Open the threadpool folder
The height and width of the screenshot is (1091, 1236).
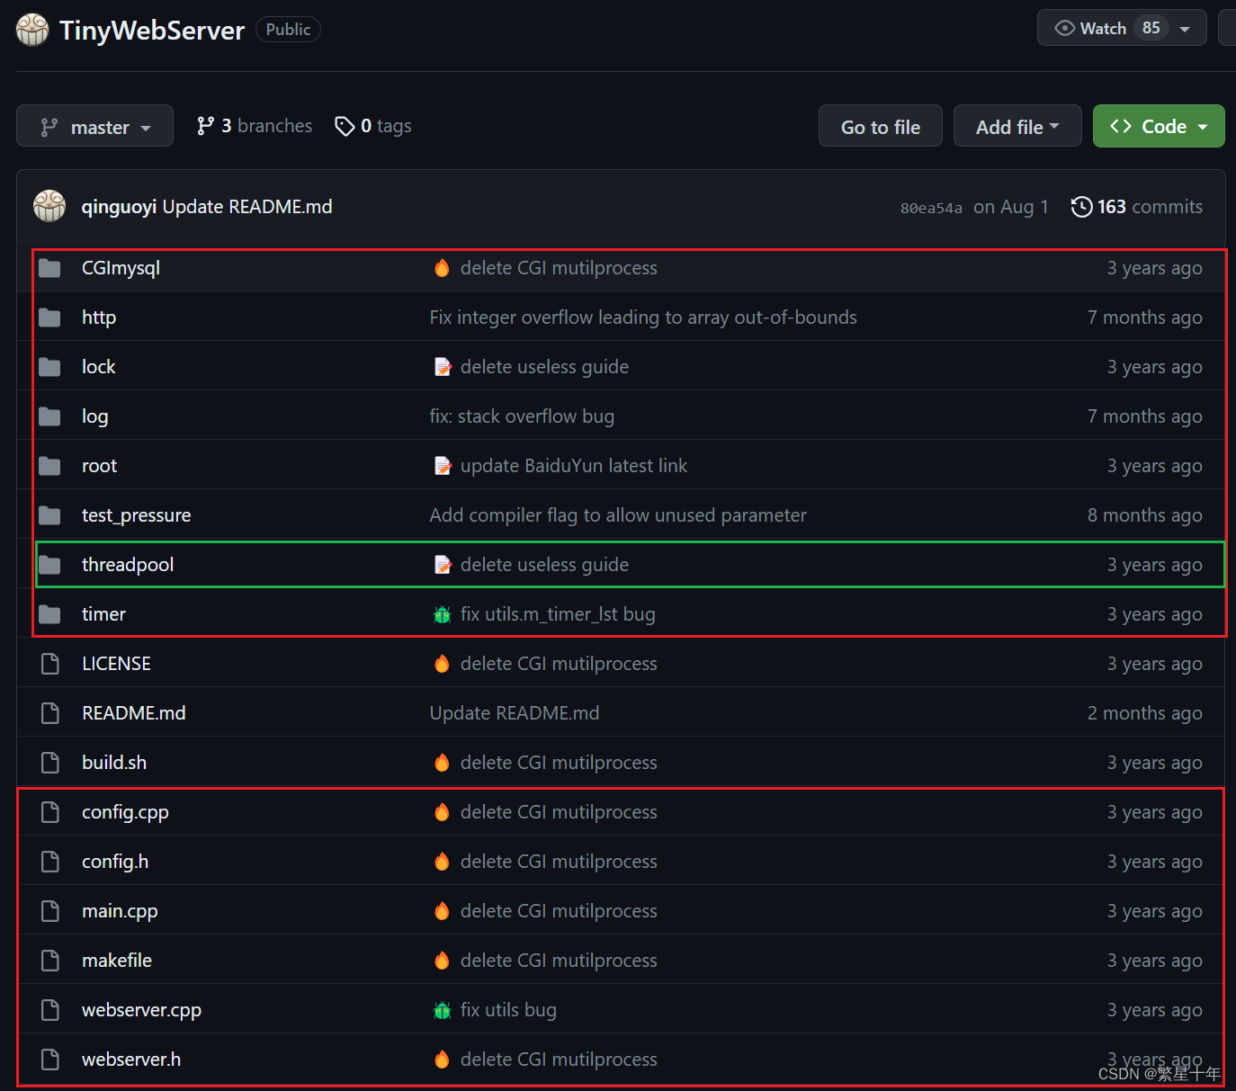tap(128, 564)
